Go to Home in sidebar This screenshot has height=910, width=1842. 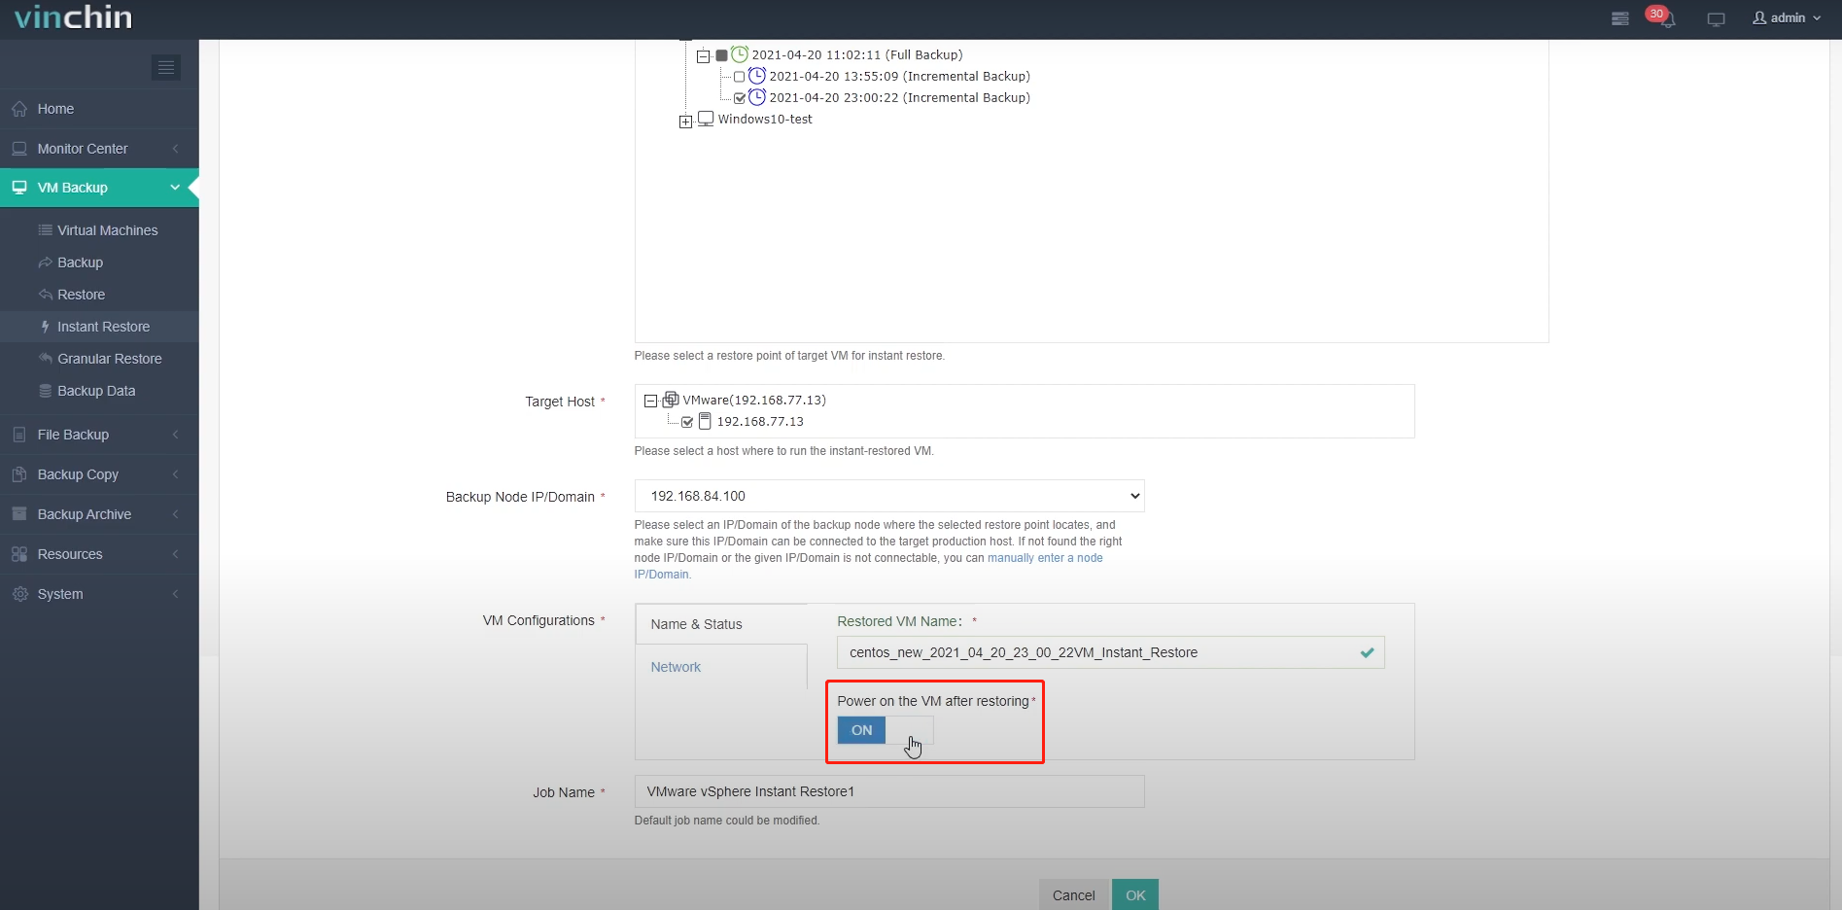pyautogui.click(x=99, y=109)
